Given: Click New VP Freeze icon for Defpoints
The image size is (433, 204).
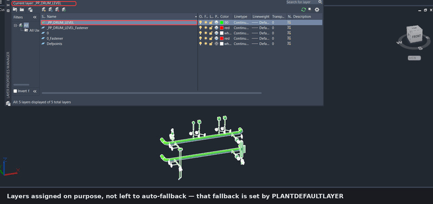Looking at the screenshot, I should click(x=289, y=44).
